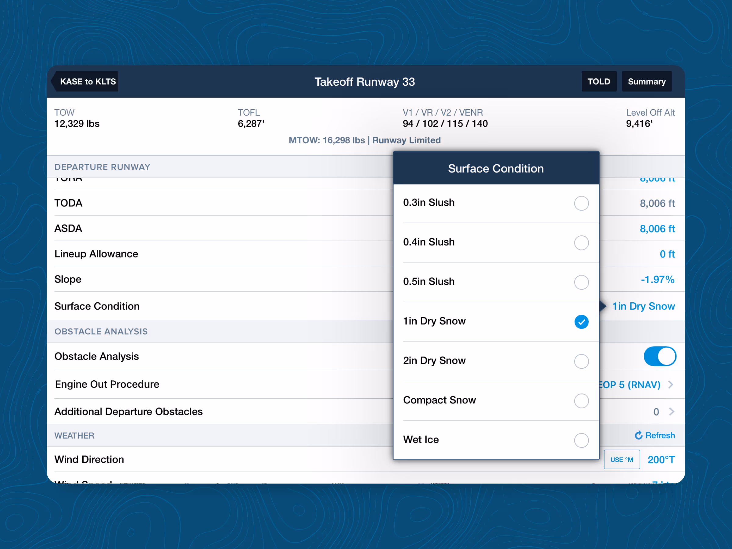
Task: Edit the 200°T wind direction value
Action: pos(661,460)
